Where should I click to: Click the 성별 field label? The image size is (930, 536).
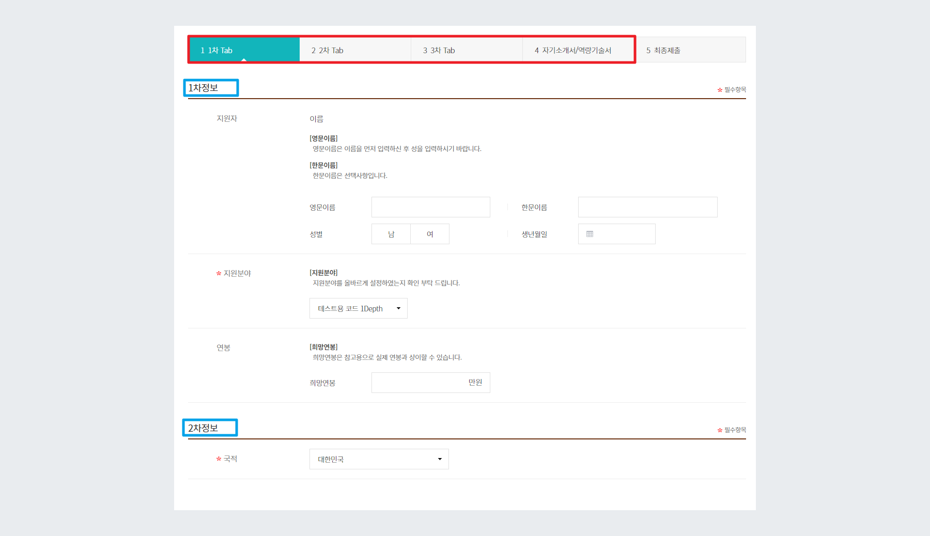[316, 234]
